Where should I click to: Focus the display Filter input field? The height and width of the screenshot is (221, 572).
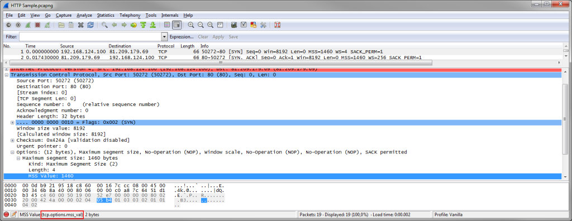click(x=90, y=37)
